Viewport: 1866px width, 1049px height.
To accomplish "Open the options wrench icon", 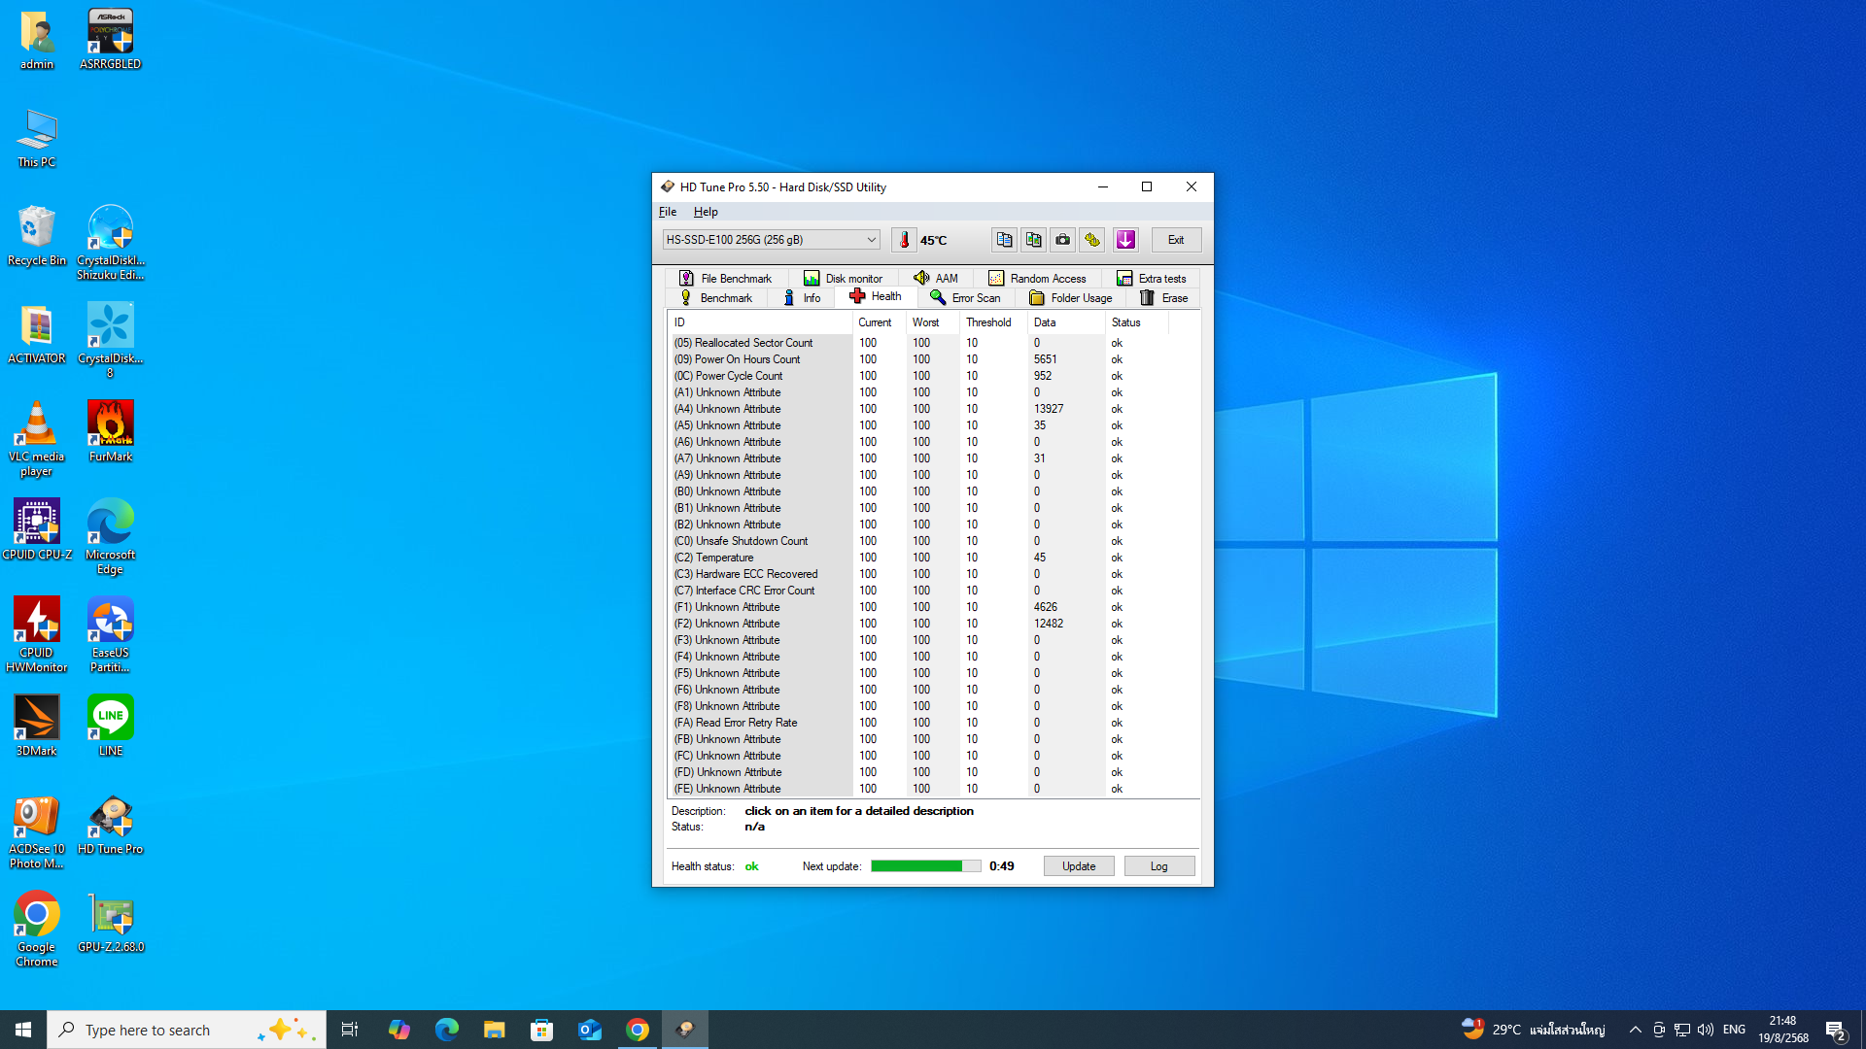I will 1092,240.
